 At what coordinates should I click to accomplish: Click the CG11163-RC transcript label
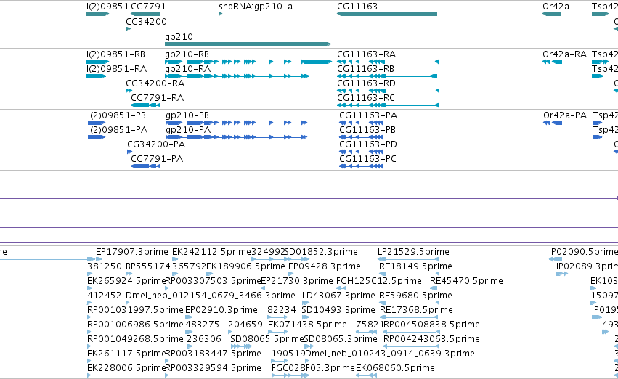[x=366, y=98]
